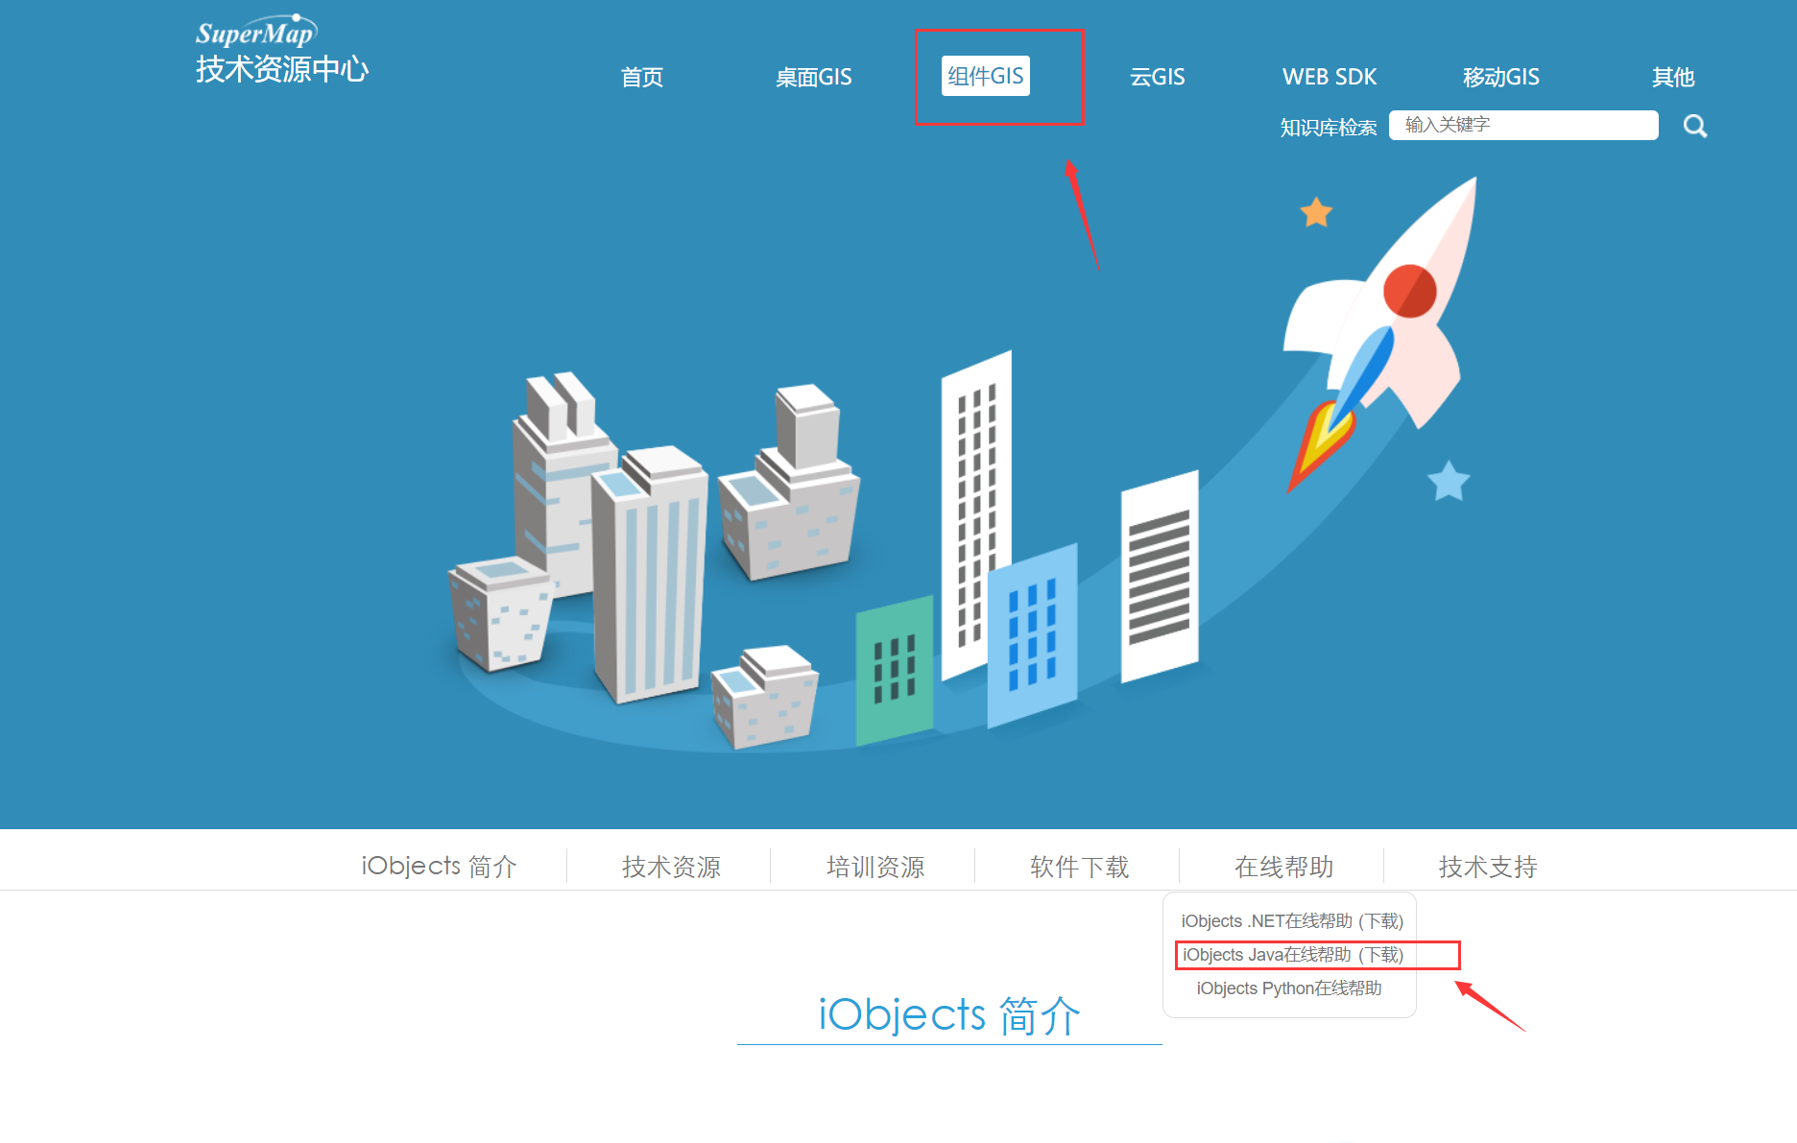Image resolution: width=1797 pixels, height=1143 pixels.
Task: Open iObjects Python在线帮助 link
Action: (x=1289, y=988)
